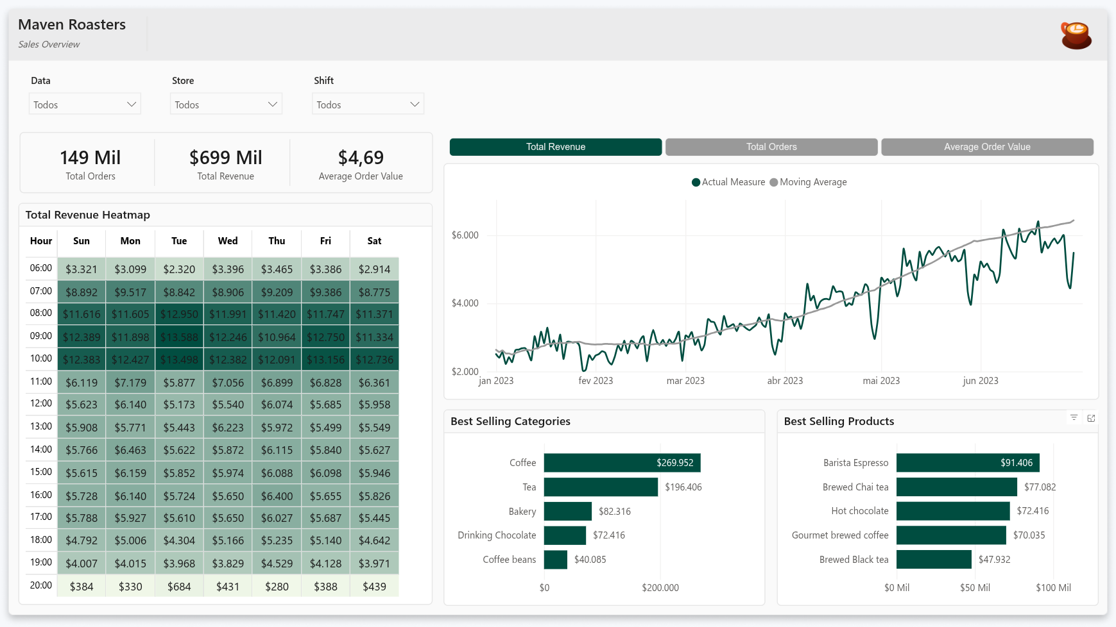
Task: Click the Sat column header
Action: [374, 241]
